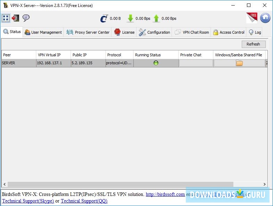Image resolution: width=273 pixels, height=206 pixels.
Task: Open the blue home button icon
Action: pyautogui.click(x=265, y=18)
